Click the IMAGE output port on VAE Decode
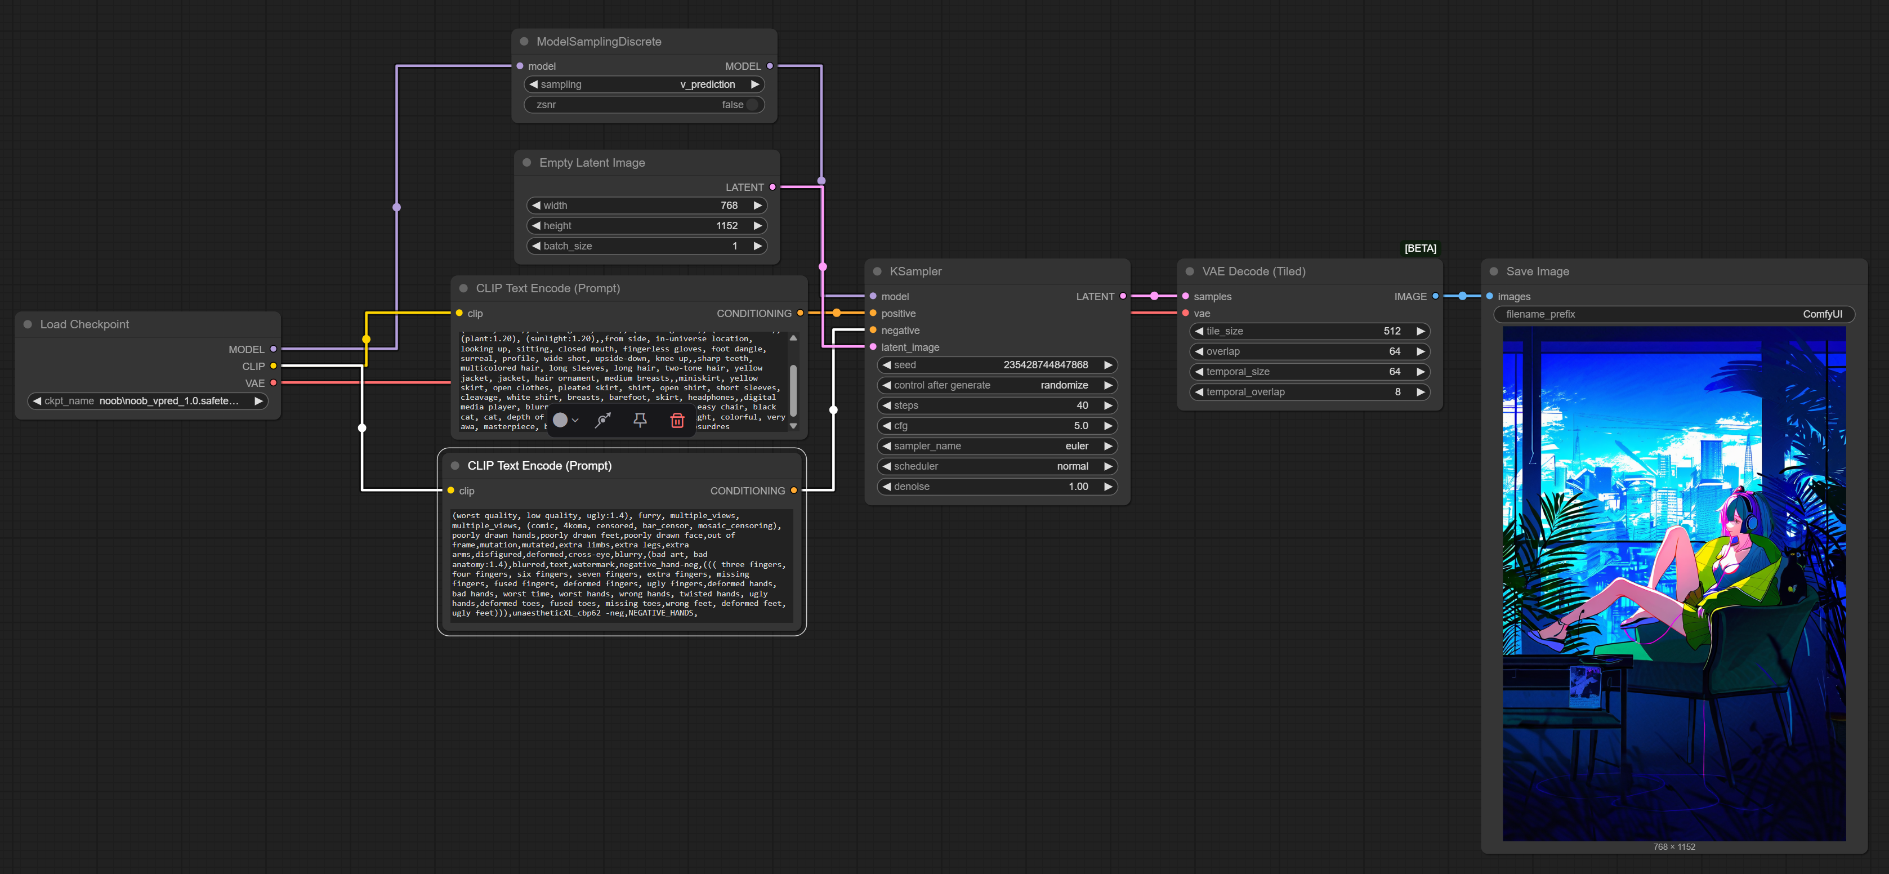Screen dimensions: 1889x874 [x=1435, y=296]
